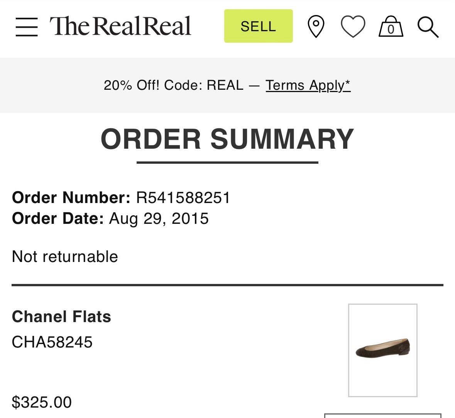Click the Not returnable notice
The width and height of the screenshot is (455, 418).
point(65,257)
